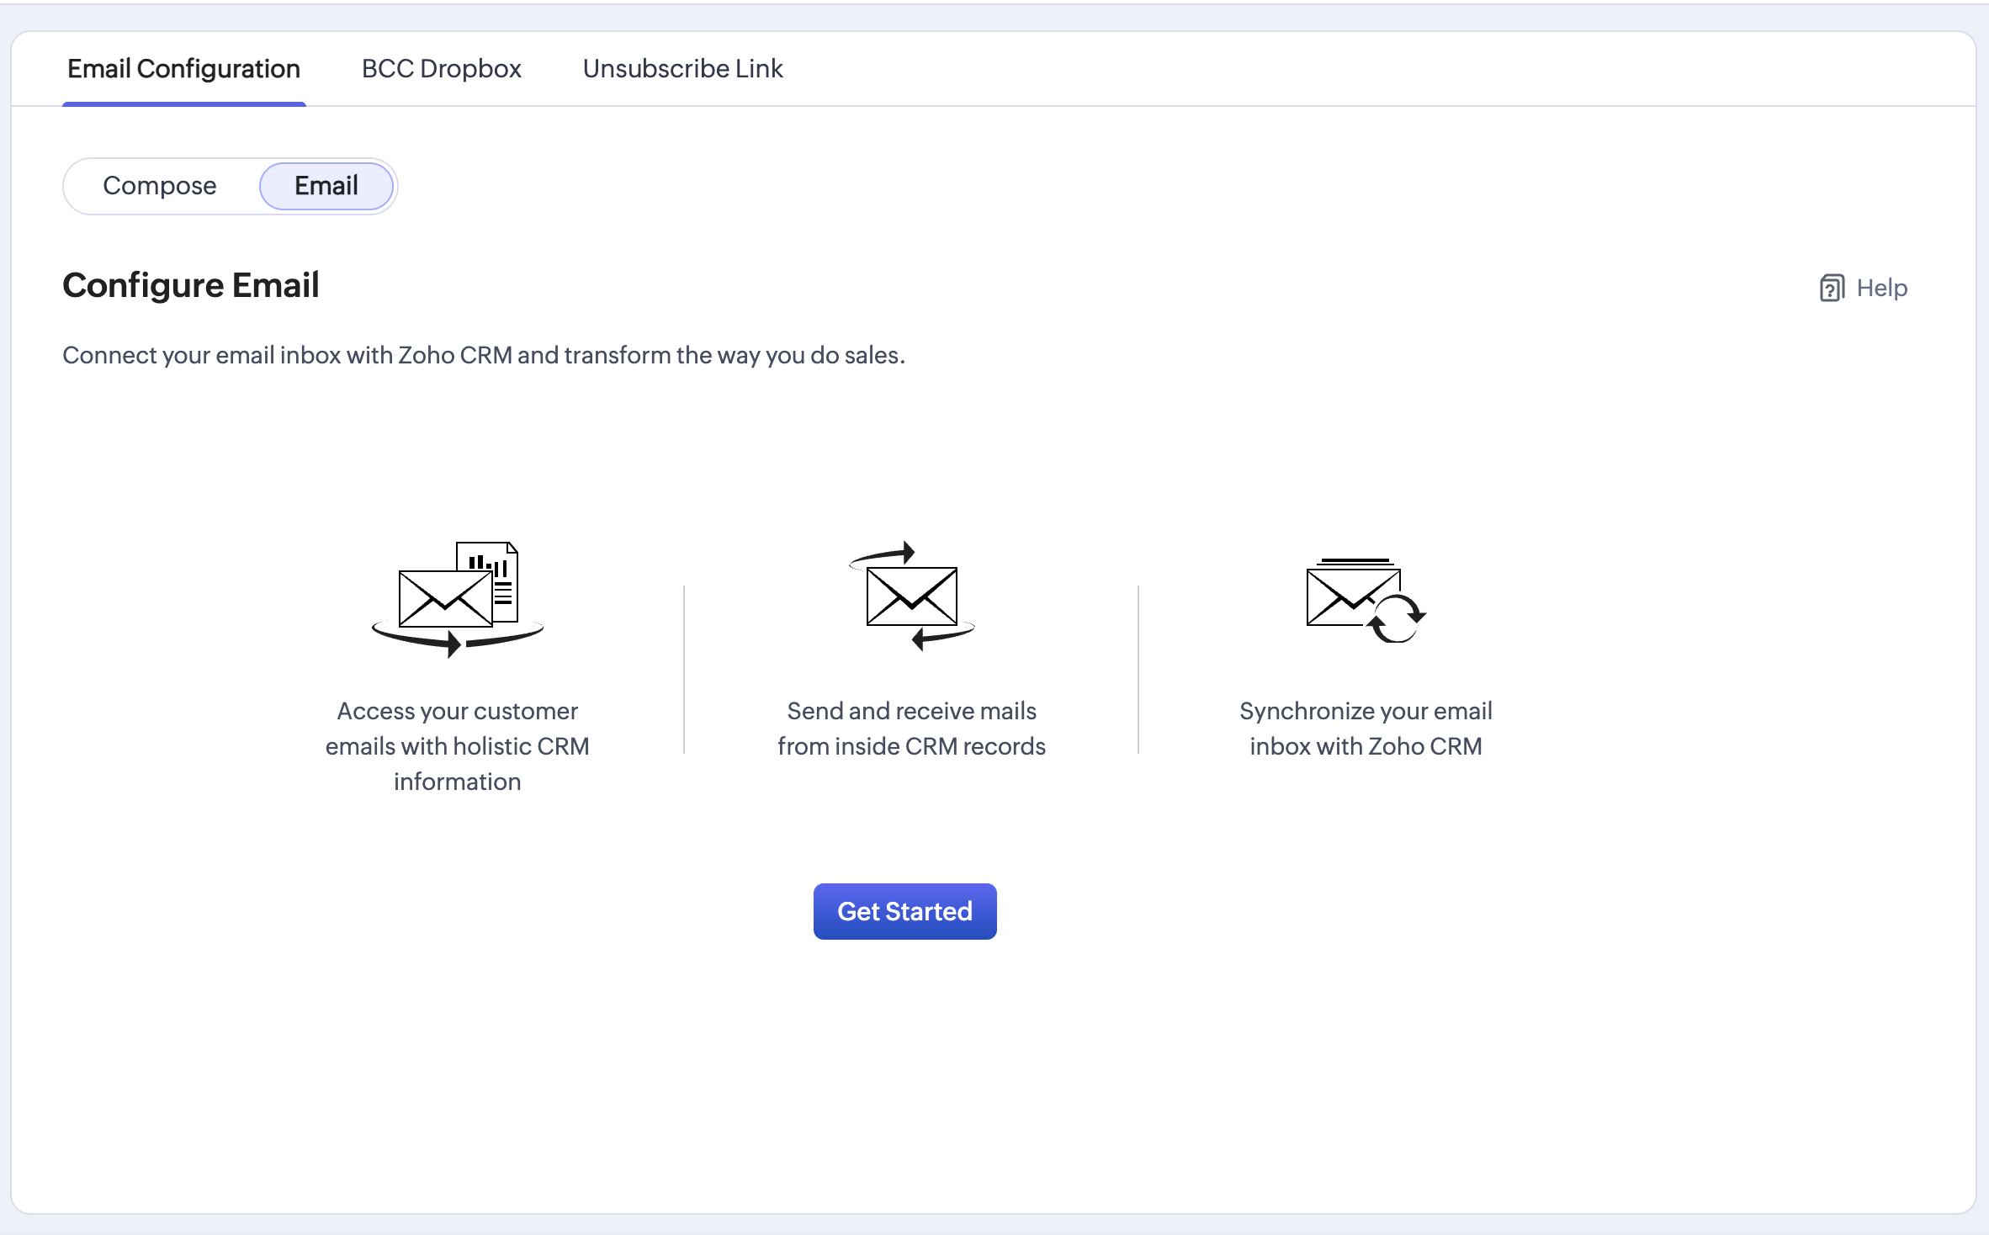
Task: Click the circular refresh arrows on sync icon
Action: tap(1396, 620)
